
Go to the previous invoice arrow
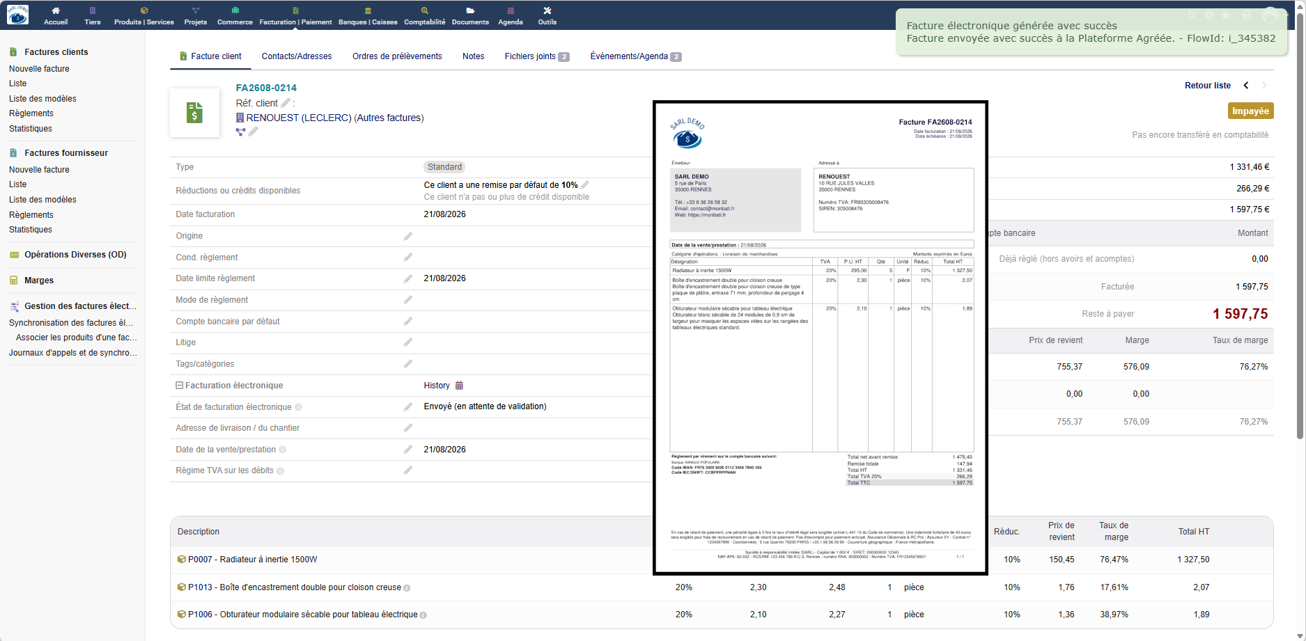(x=1246, y=86)
